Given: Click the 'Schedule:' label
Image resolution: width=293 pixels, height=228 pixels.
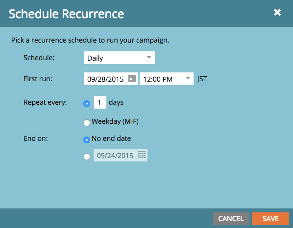Looking at the screenshot, I should pyautogui.click(x=39, y=58).
